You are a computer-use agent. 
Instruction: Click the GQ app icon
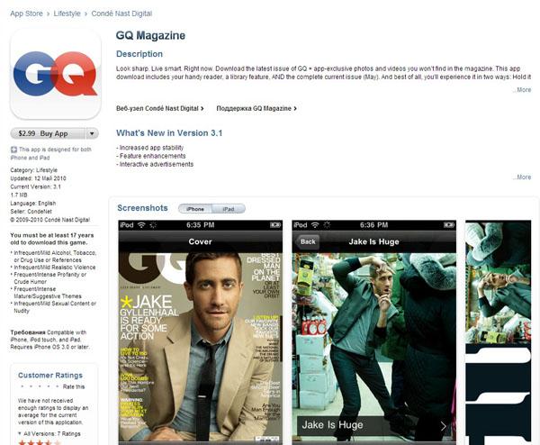click(56, 74)
